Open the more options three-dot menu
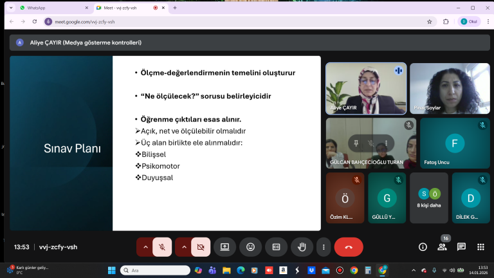The image size is (494, 278). coord(324,246)
